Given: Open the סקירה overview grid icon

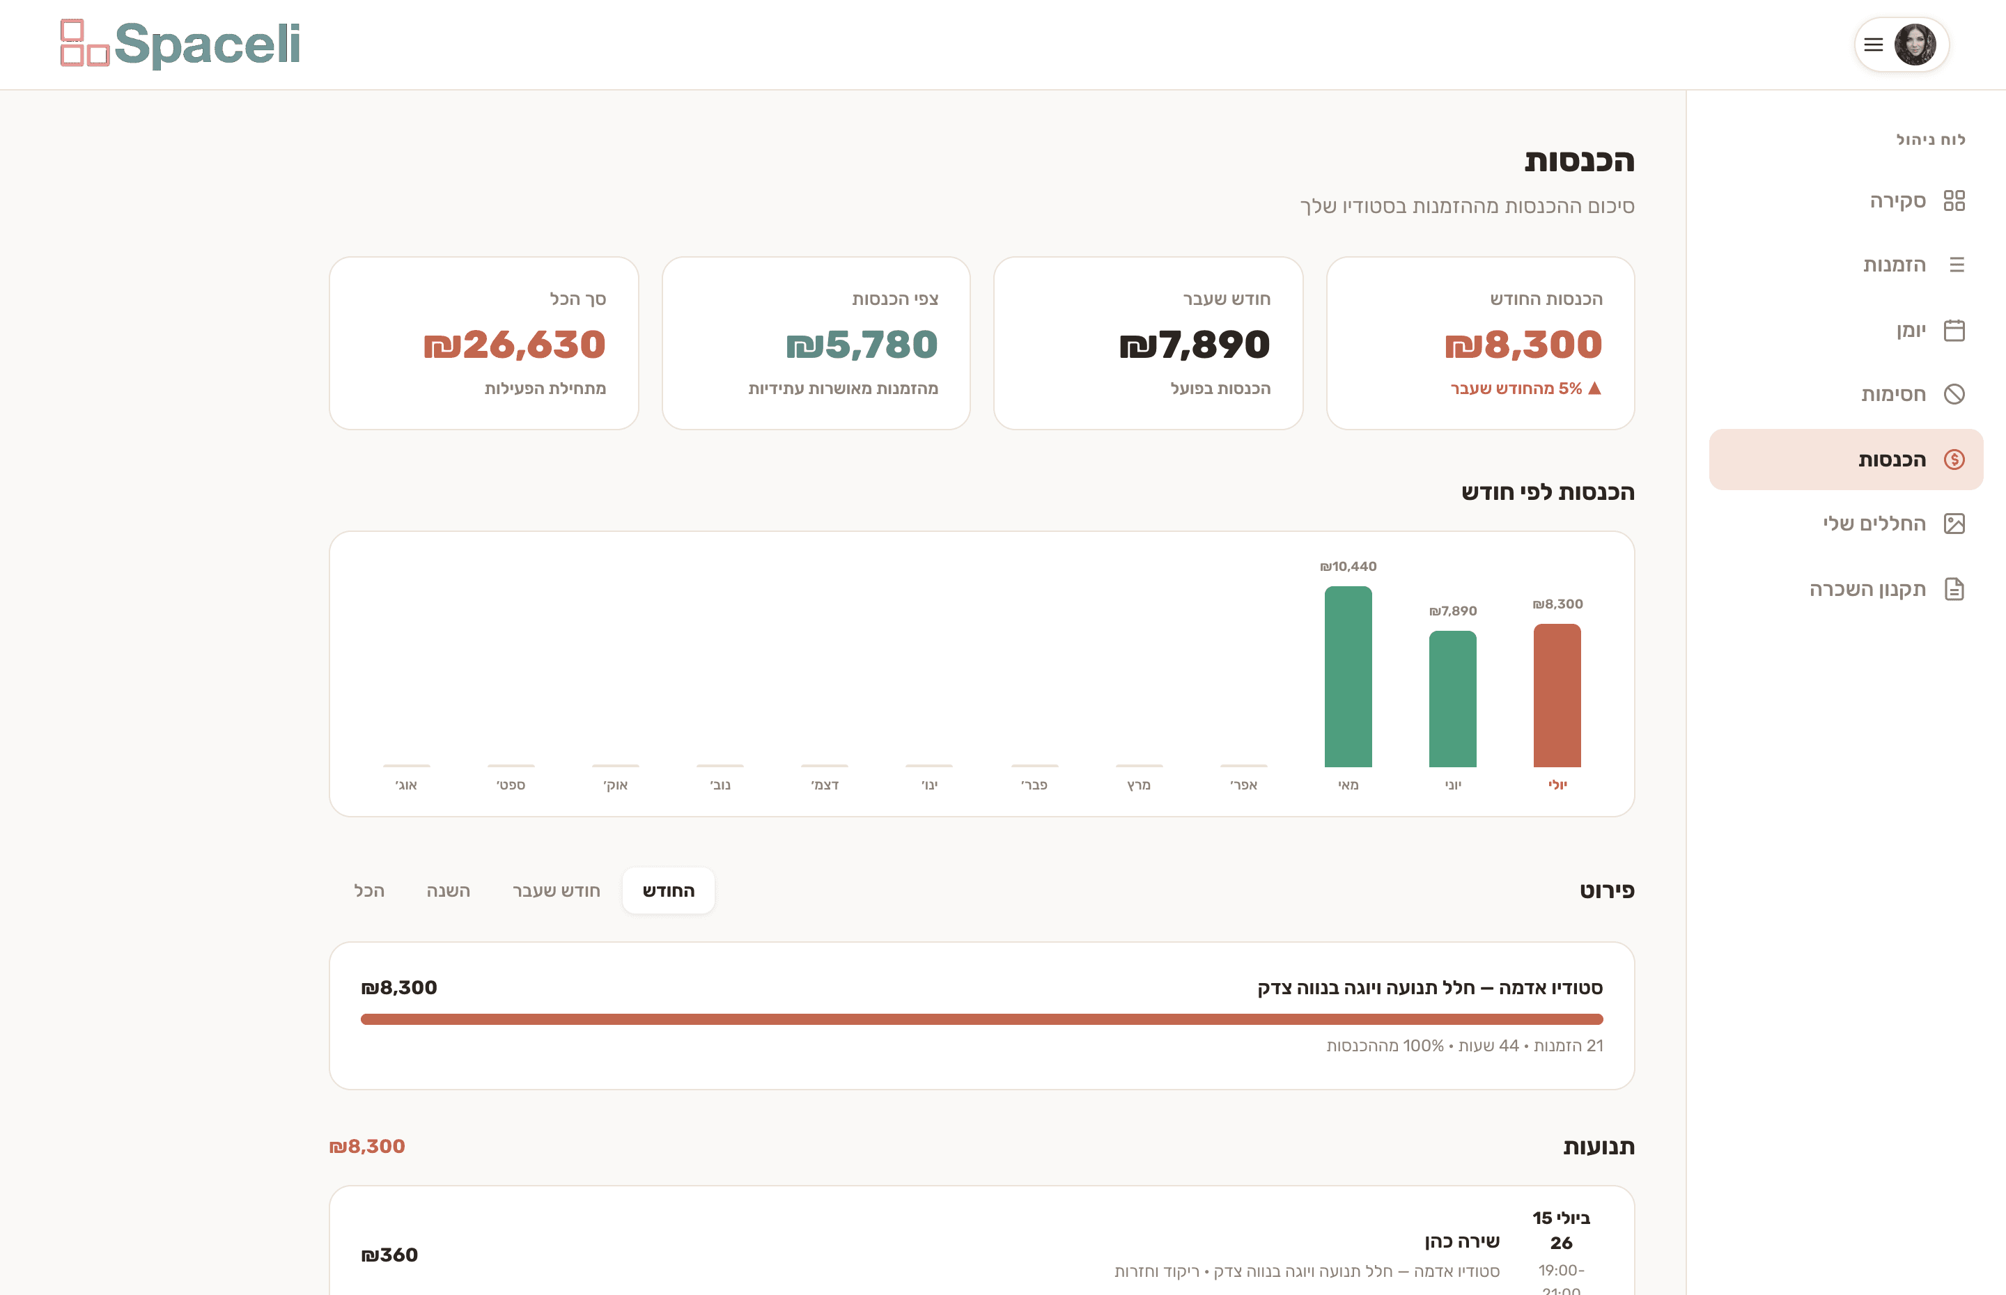Looking at the screenshot, I should (1954, 201).
